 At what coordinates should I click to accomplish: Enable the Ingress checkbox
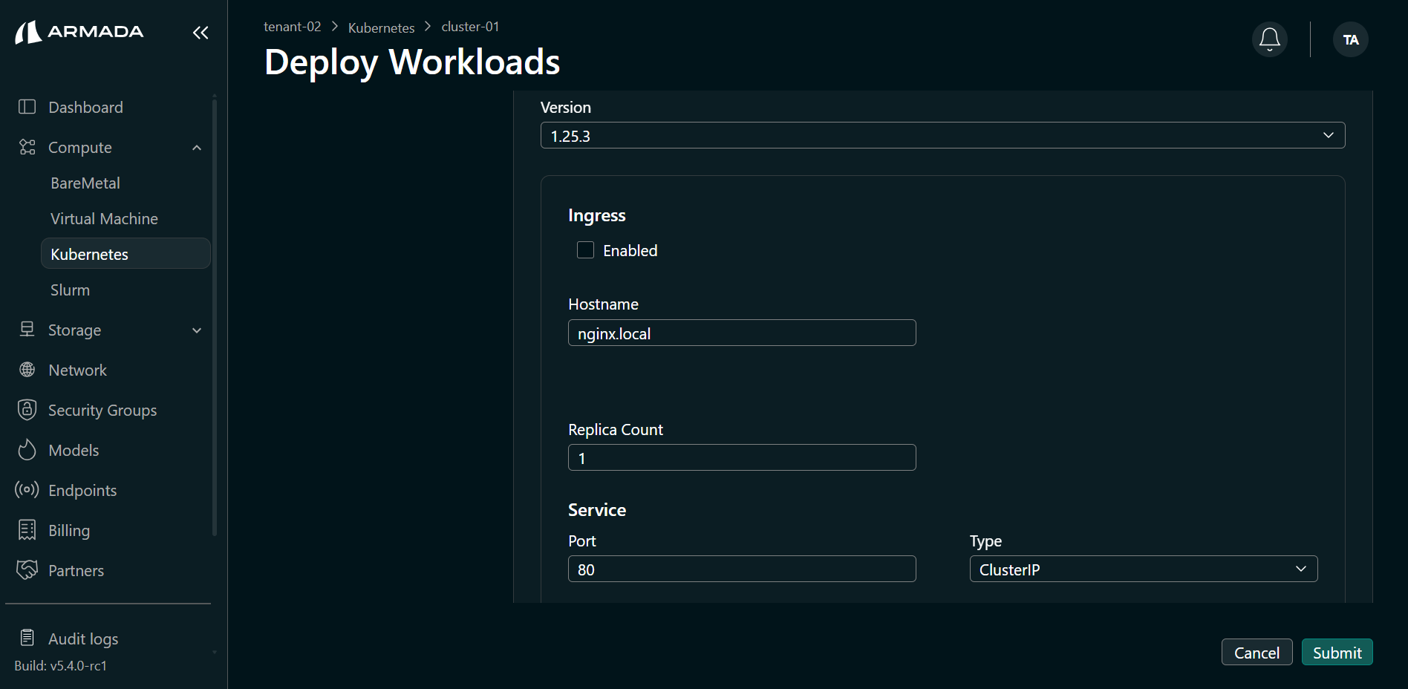(585, 250)
